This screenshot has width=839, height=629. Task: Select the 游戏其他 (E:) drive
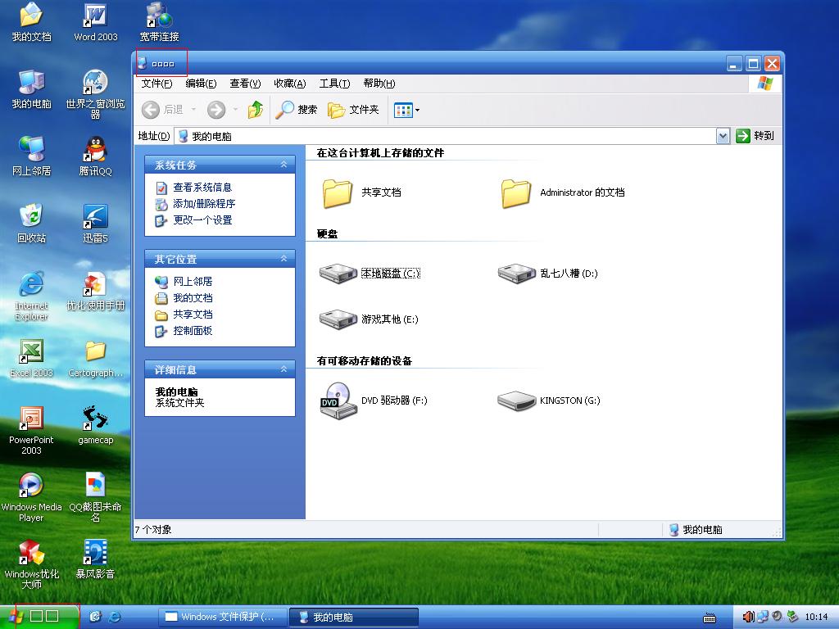coord(370,319)
